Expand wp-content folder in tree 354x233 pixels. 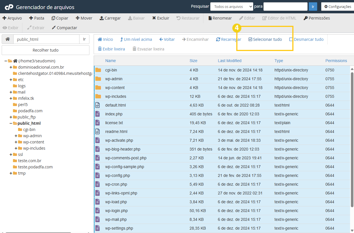pos(16,142)
